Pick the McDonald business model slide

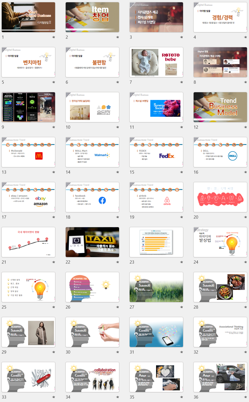(x=28, y=152)
